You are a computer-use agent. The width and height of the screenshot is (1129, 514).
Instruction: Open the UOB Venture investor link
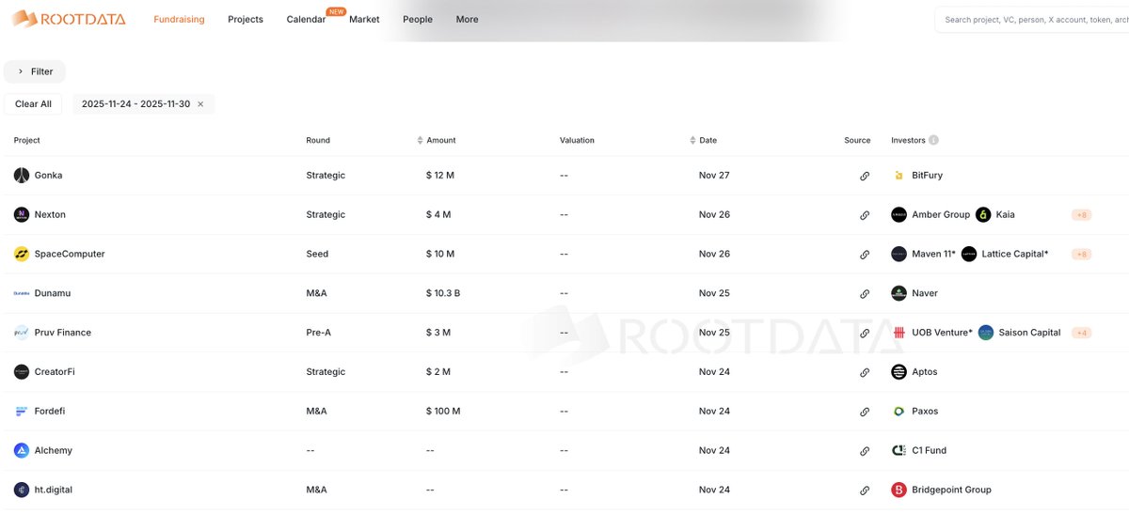(x=942, y=333)
